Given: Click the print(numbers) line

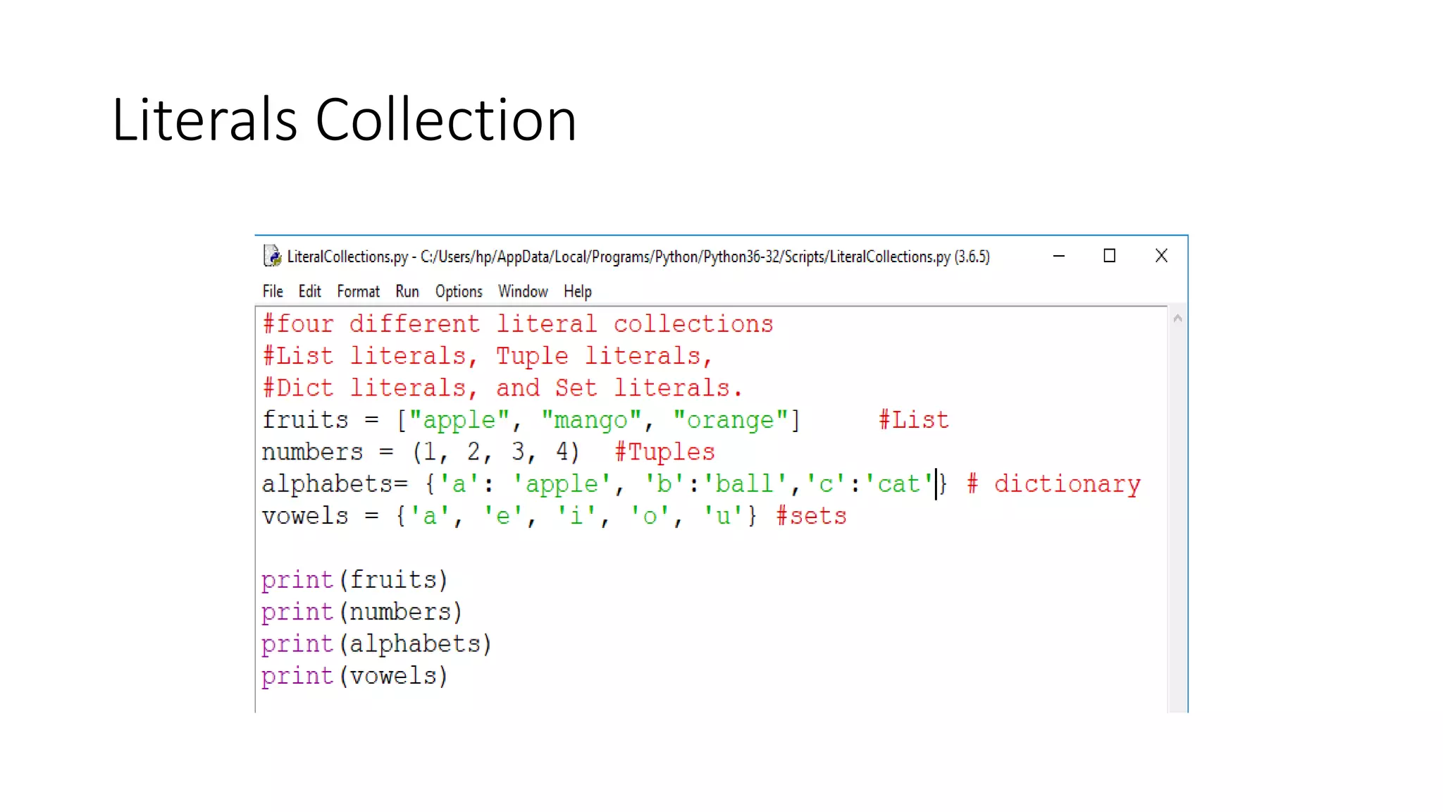Looking at the screenshot, I should [x=361, y=612].
